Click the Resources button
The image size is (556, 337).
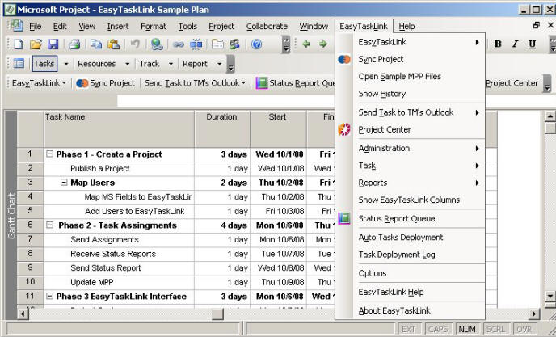coord(97,64)
